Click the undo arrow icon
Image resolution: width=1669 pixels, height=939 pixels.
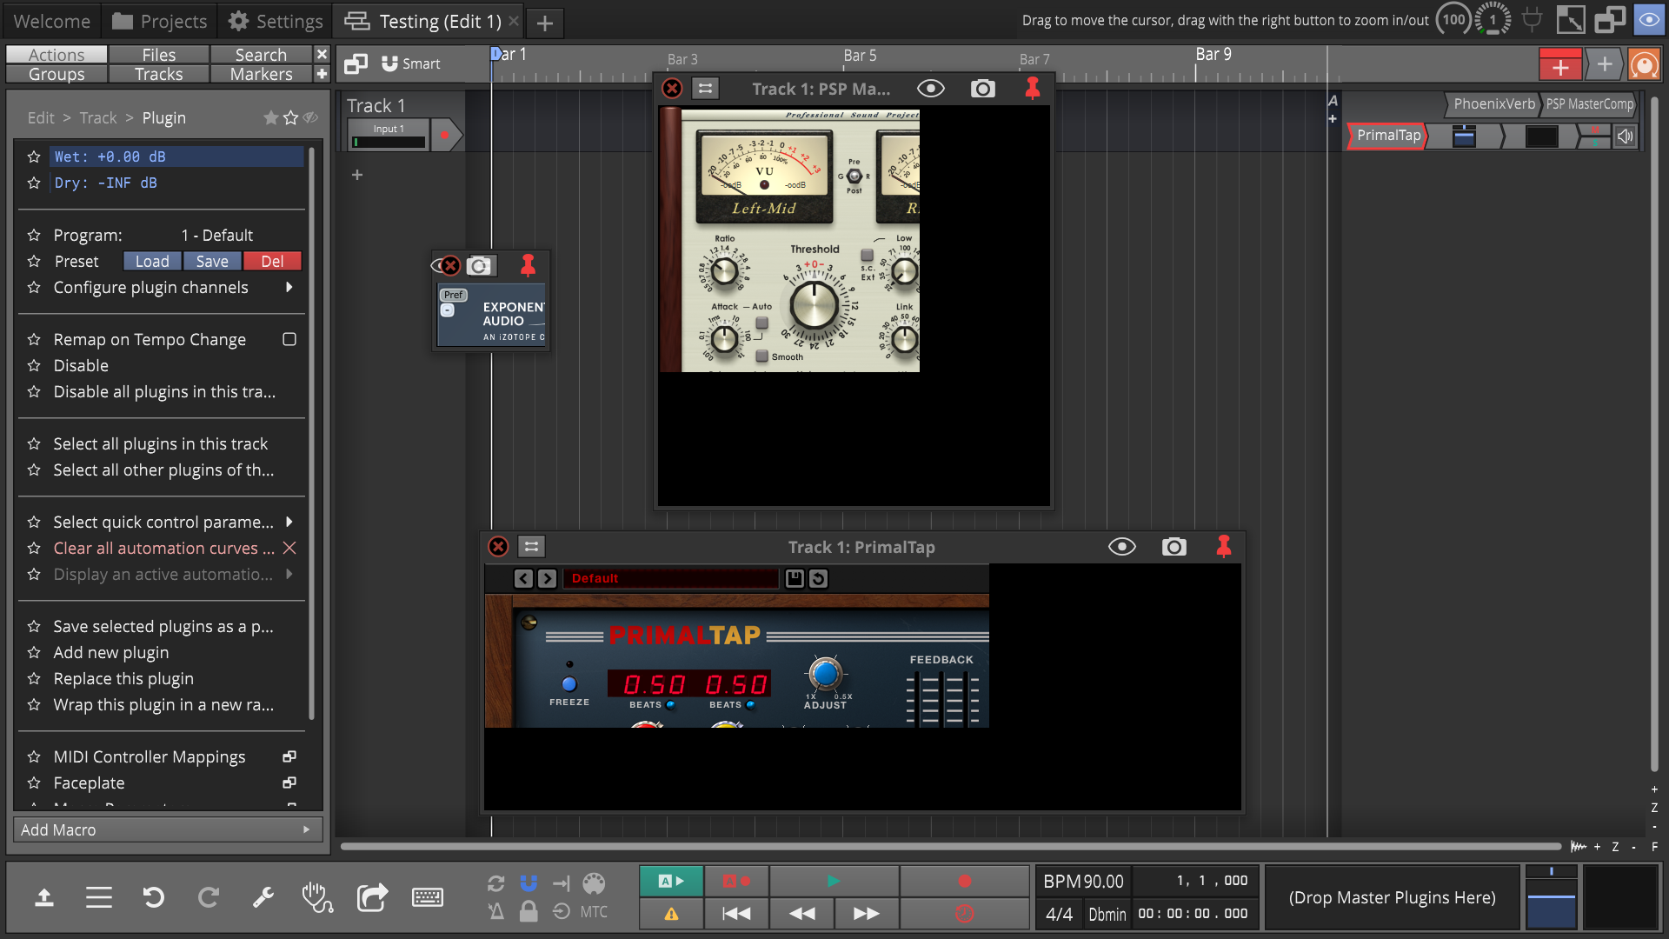(154, 897)
